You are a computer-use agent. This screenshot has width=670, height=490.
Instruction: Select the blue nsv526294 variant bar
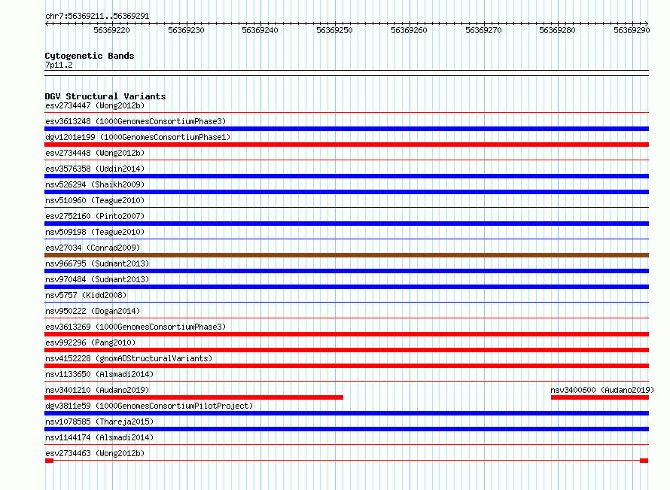(346, 192)
